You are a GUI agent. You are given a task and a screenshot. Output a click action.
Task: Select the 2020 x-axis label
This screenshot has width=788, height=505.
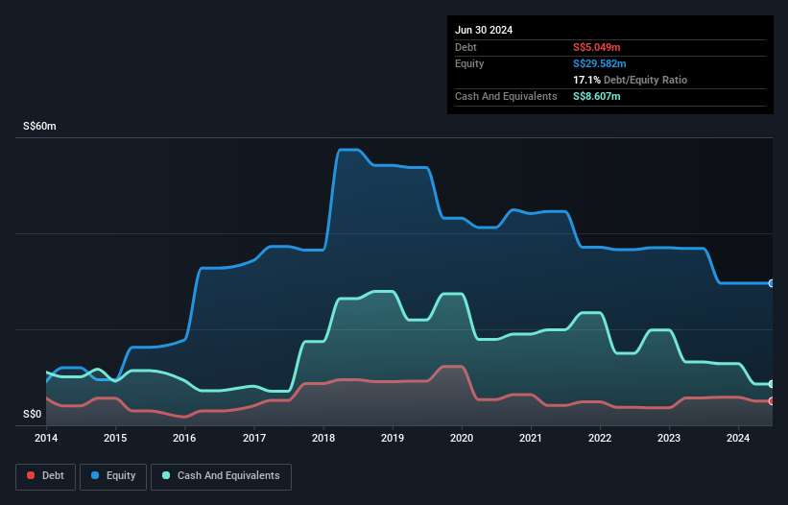(462, 438)
